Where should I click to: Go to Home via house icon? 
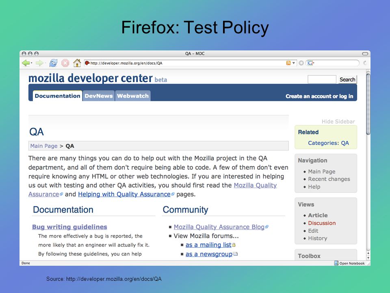[x=77, y=63]
